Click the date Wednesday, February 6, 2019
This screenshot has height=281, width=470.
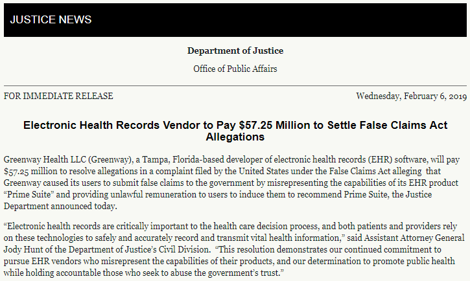[411, 96]
